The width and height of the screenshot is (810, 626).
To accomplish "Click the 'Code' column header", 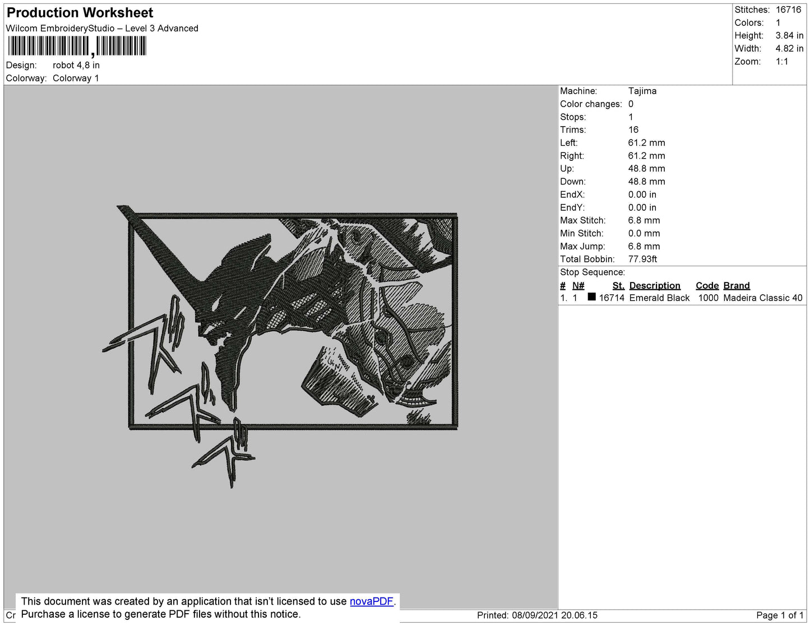I will pyautogui.click(x=707, y=285).
